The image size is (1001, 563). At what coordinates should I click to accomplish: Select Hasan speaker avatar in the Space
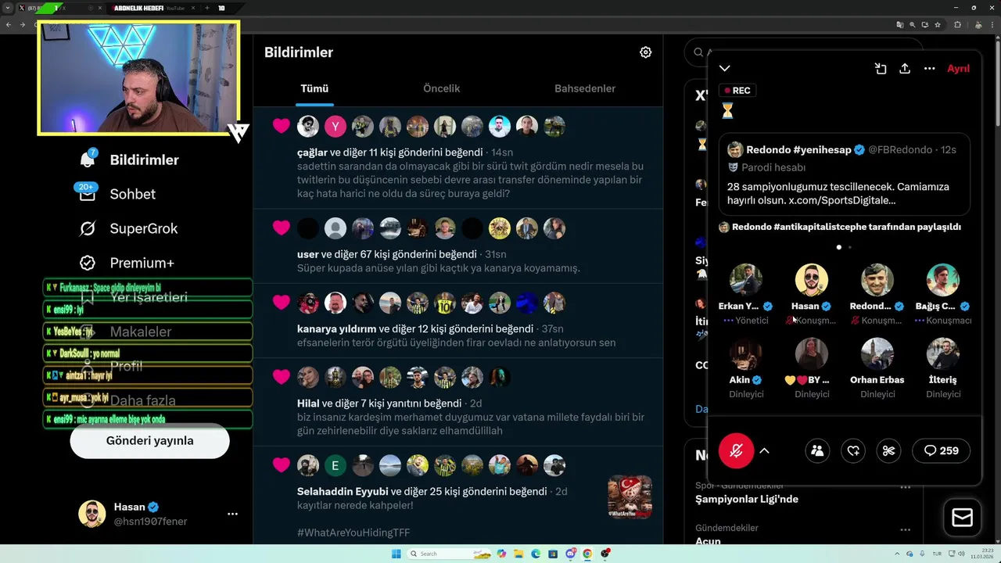[x=811, y=280]
